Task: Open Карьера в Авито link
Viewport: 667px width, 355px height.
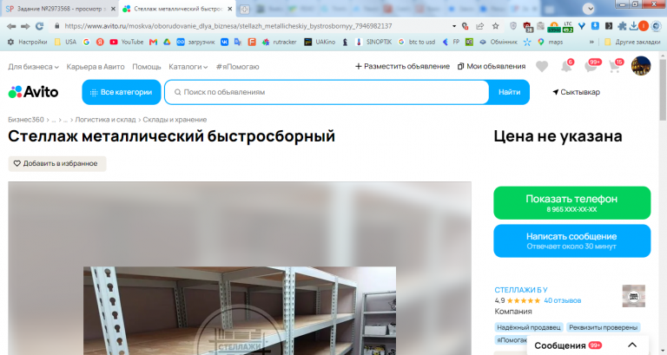Action: tap(96, 67)
